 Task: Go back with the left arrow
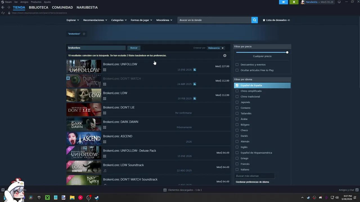click(3, 7)
